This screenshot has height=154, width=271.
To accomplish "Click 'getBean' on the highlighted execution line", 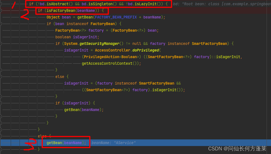I will click(54, 143).
